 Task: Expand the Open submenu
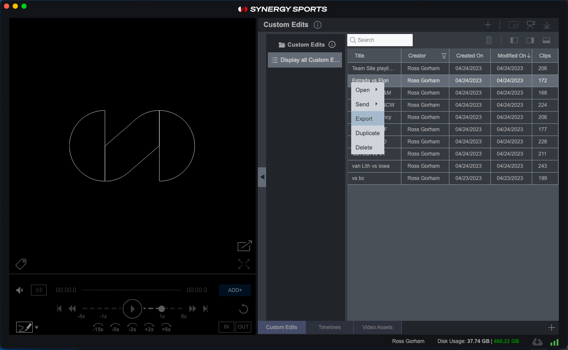(368, 90)
